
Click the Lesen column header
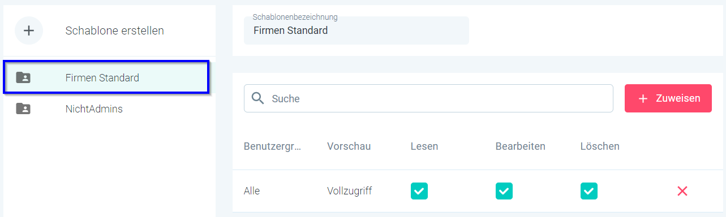point(424,146)
